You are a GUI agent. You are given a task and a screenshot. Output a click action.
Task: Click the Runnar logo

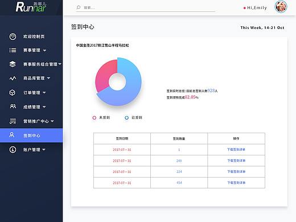(31, 7)
